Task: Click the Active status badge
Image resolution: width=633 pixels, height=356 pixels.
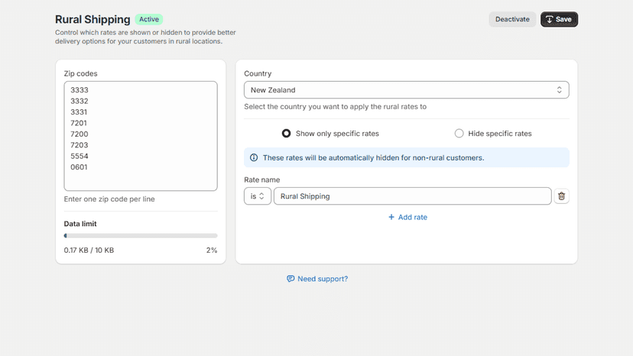Action: coord(149,19)
